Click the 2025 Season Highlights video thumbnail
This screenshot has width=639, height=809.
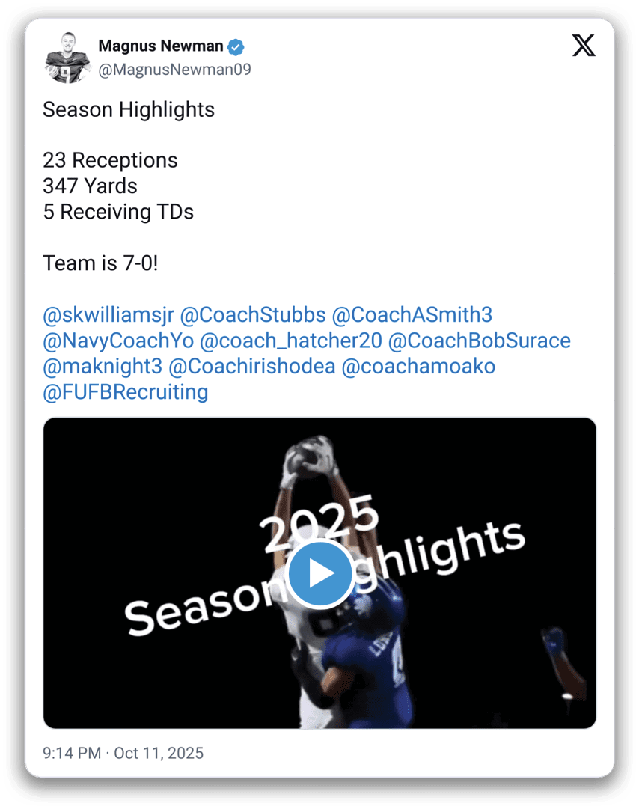click(x=319, y=573)
